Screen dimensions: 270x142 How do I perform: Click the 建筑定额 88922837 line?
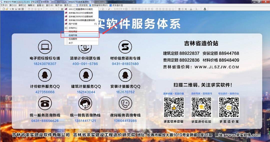coord(181,53)
